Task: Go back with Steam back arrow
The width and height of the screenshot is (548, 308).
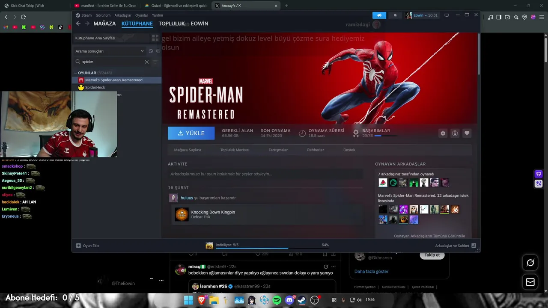Action: point(78,24)
